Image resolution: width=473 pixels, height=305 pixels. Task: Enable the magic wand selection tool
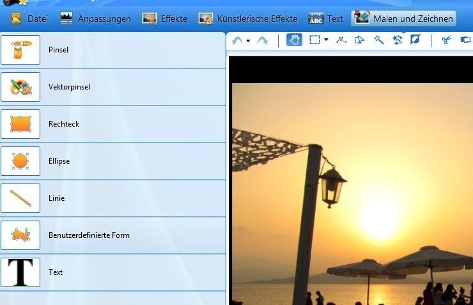pos(378,40)
